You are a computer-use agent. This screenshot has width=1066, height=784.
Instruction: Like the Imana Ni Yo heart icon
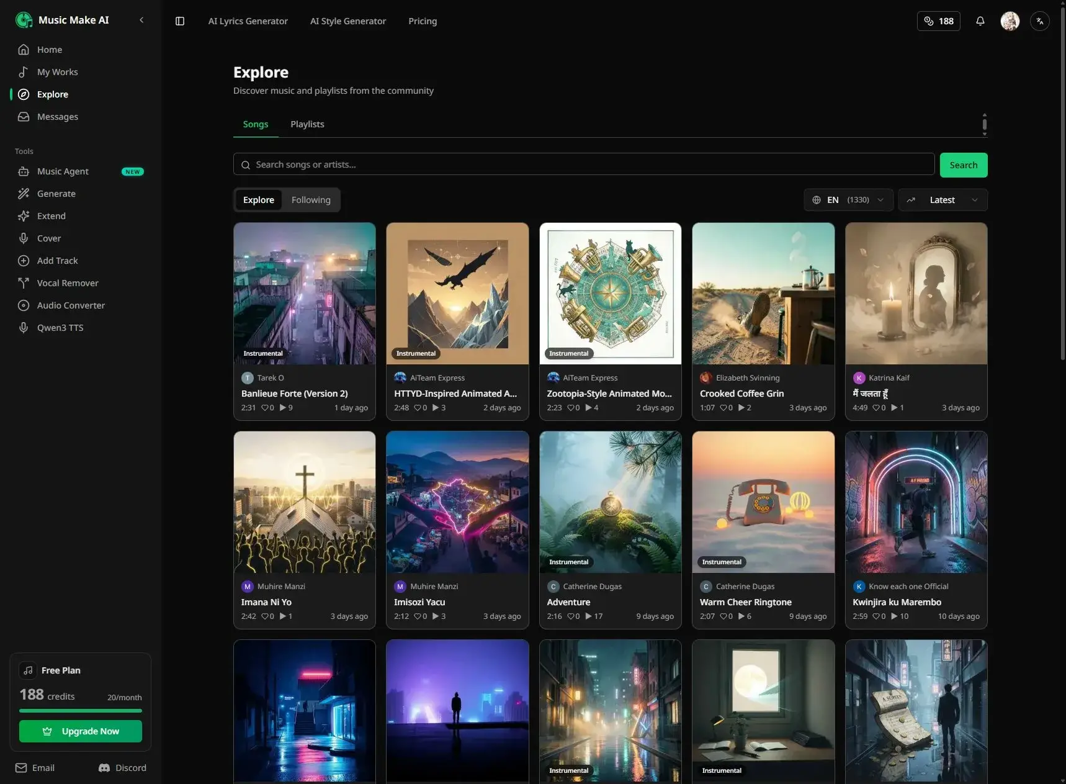265,616
